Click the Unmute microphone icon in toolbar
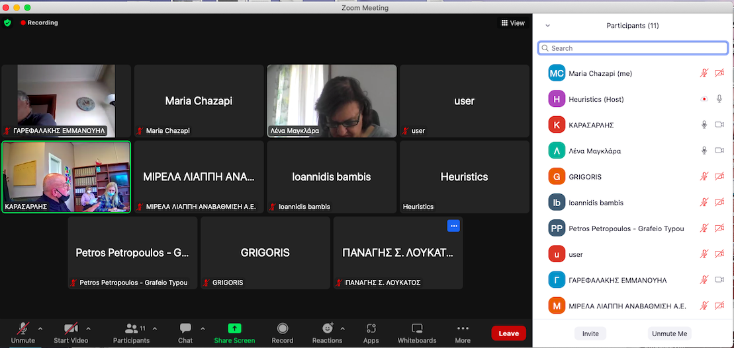The image size is (734, 348). tap(22, 328)
